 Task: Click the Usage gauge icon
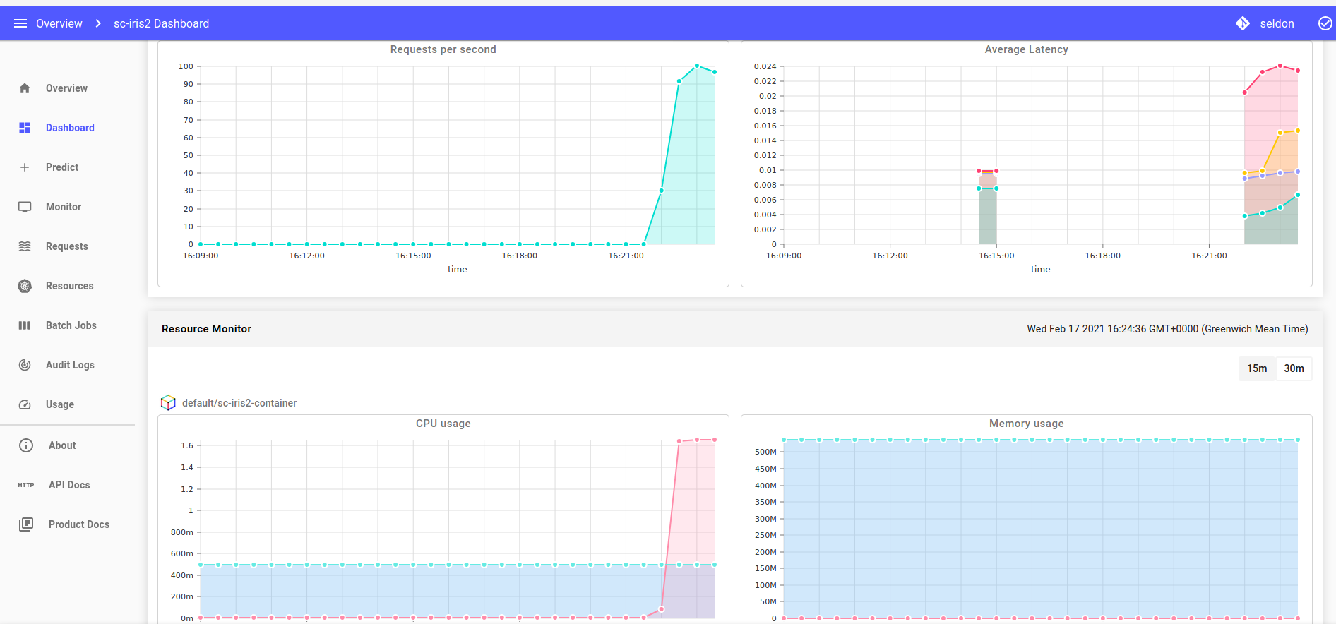point(25,404)
